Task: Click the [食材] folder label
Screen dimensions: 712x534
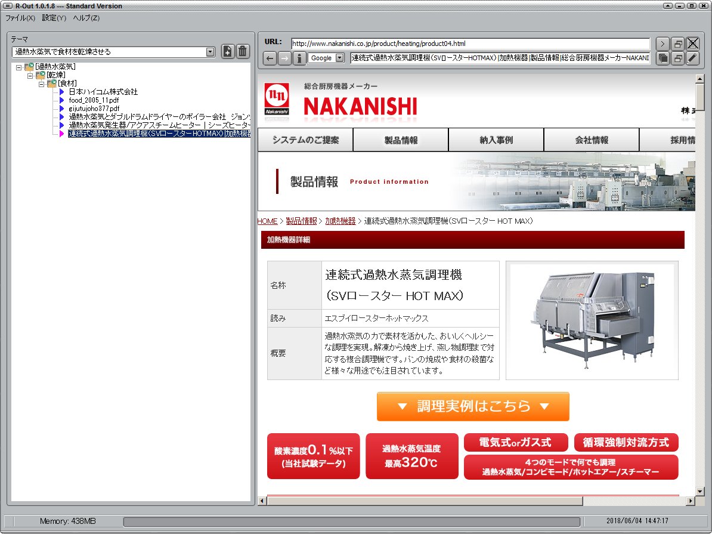Action: coord(67,84)
